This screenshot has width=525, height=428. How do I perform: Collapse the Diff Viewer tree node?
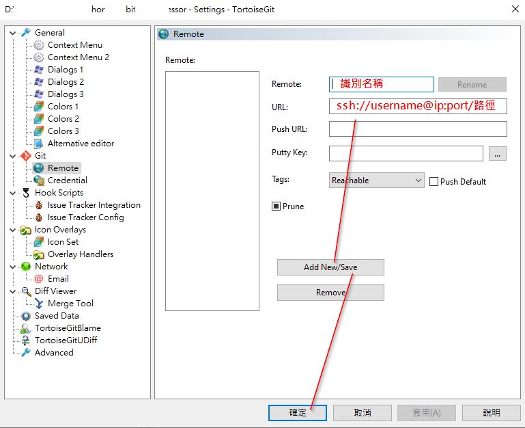coord(13,291)
